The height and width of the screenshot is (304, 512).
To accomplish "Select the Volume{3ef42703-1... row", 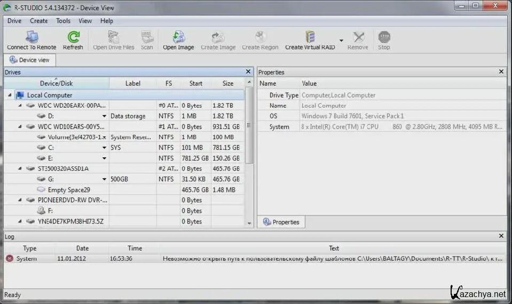I will [x=124, y=137].
